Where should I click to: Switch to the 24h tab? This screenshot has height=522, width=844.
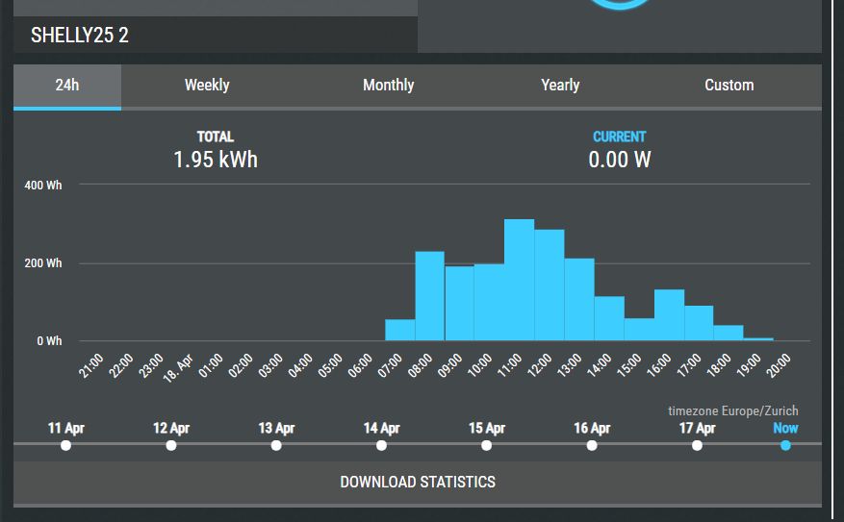(67, 86)
